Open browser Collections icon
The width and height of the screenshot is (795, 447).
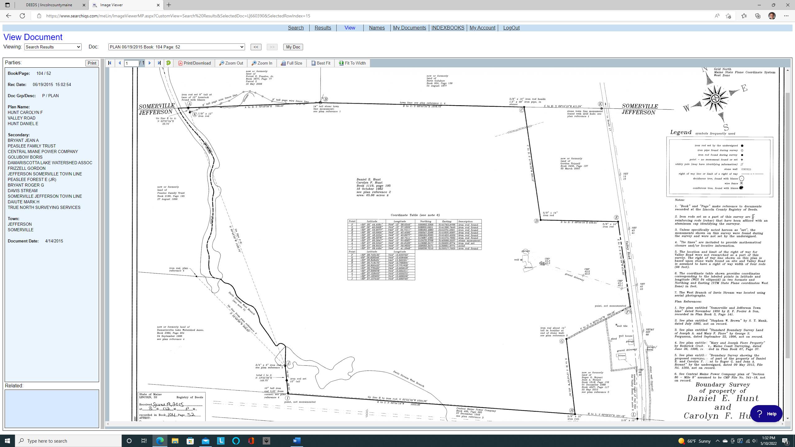point(758,16)
